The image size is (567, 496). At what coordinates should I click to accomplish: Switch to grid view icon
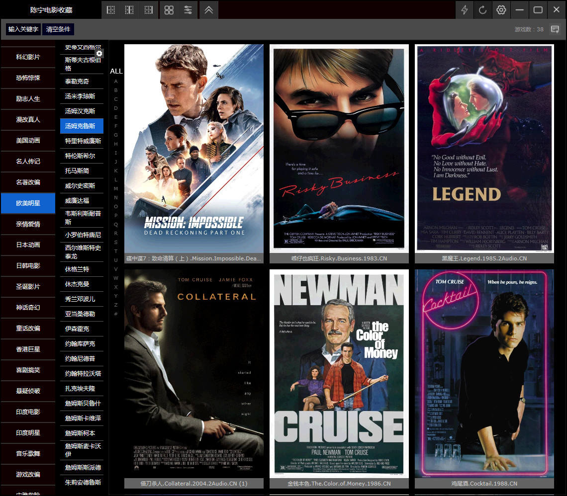tap(169, 10)
